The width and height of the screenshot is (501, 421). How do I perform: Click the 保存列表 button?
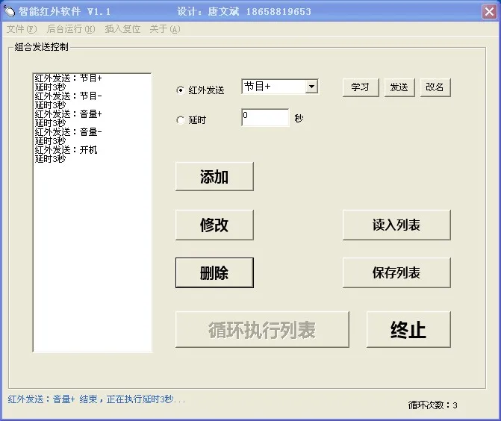[396, 272]
